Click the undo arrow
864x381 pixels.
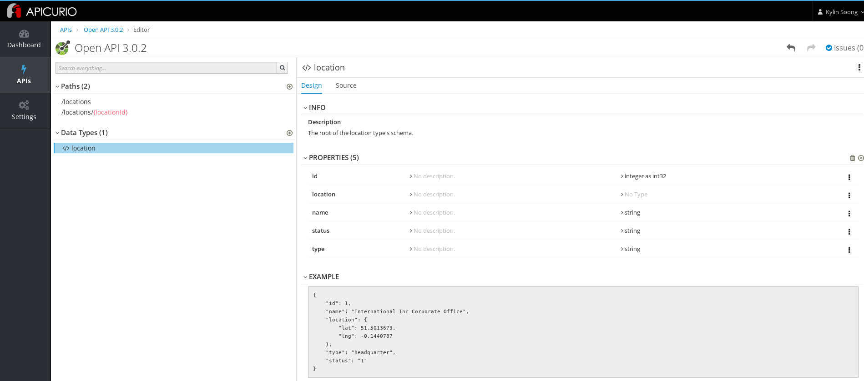(791, 48)
